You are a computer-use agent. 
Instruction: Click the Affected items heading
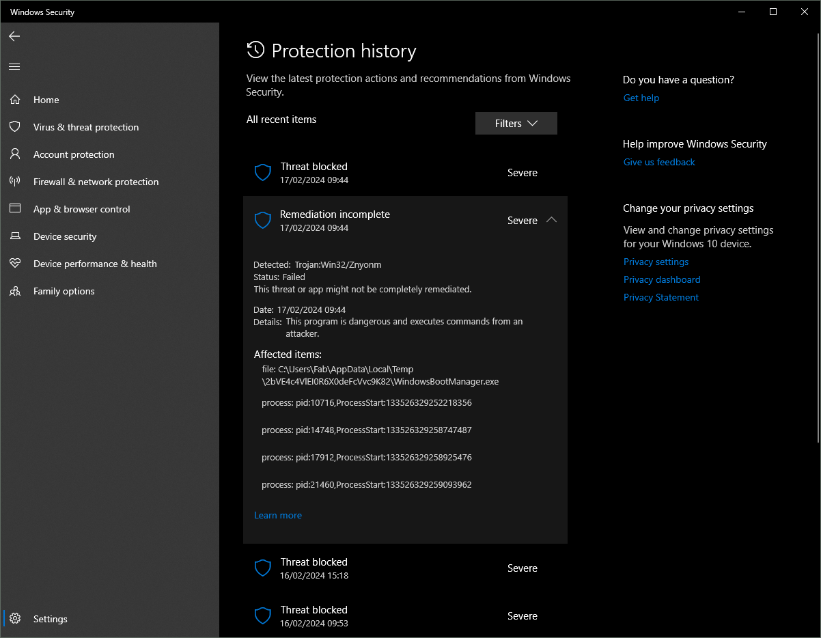pyautogui.click(x=288, y=355)
